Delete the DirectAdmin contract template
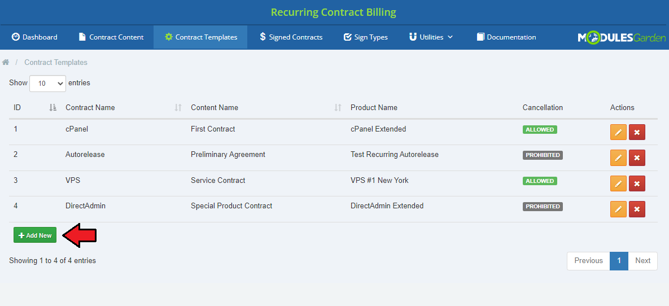 pos(637,209)
